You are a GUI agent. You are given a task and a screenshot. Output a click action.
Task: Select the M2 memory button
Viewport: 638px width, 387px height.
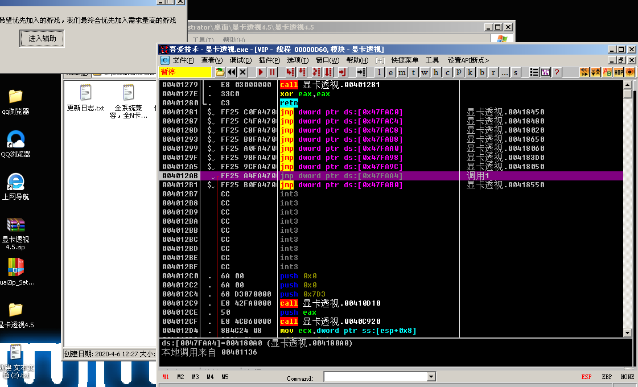pyautogui.click(x=180, y=377)
